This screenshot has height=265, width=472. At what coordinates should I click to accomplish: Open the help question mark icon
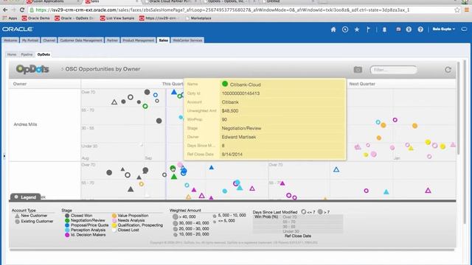(x=420, y=29)
